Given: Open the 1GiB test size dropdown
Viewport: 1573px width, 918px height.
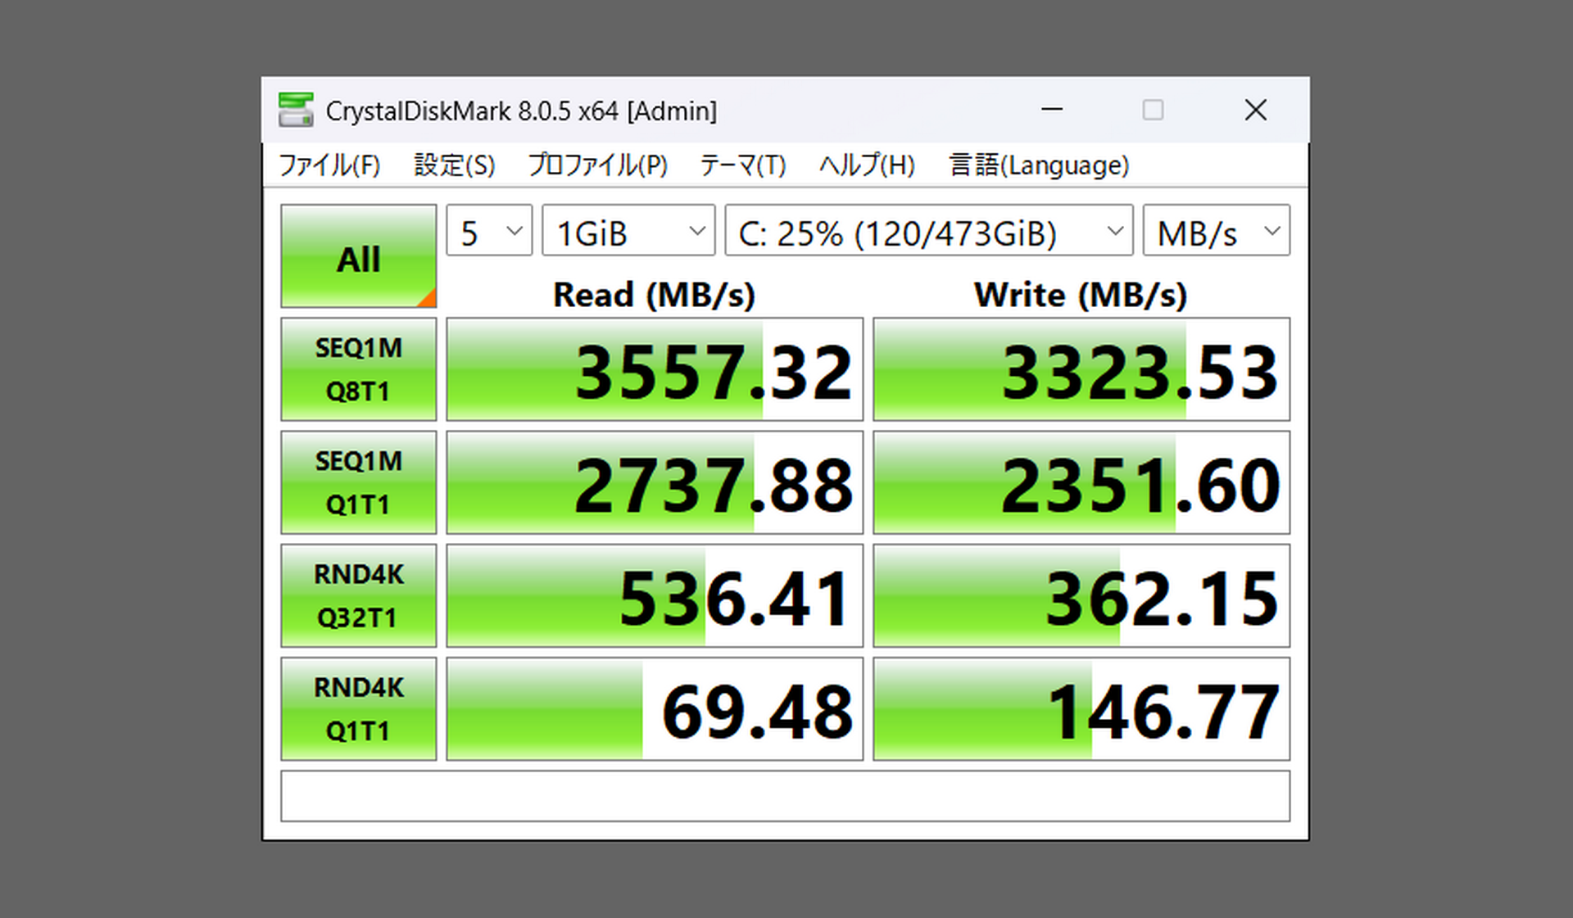Looking at the screenshot, I should 628,232.
